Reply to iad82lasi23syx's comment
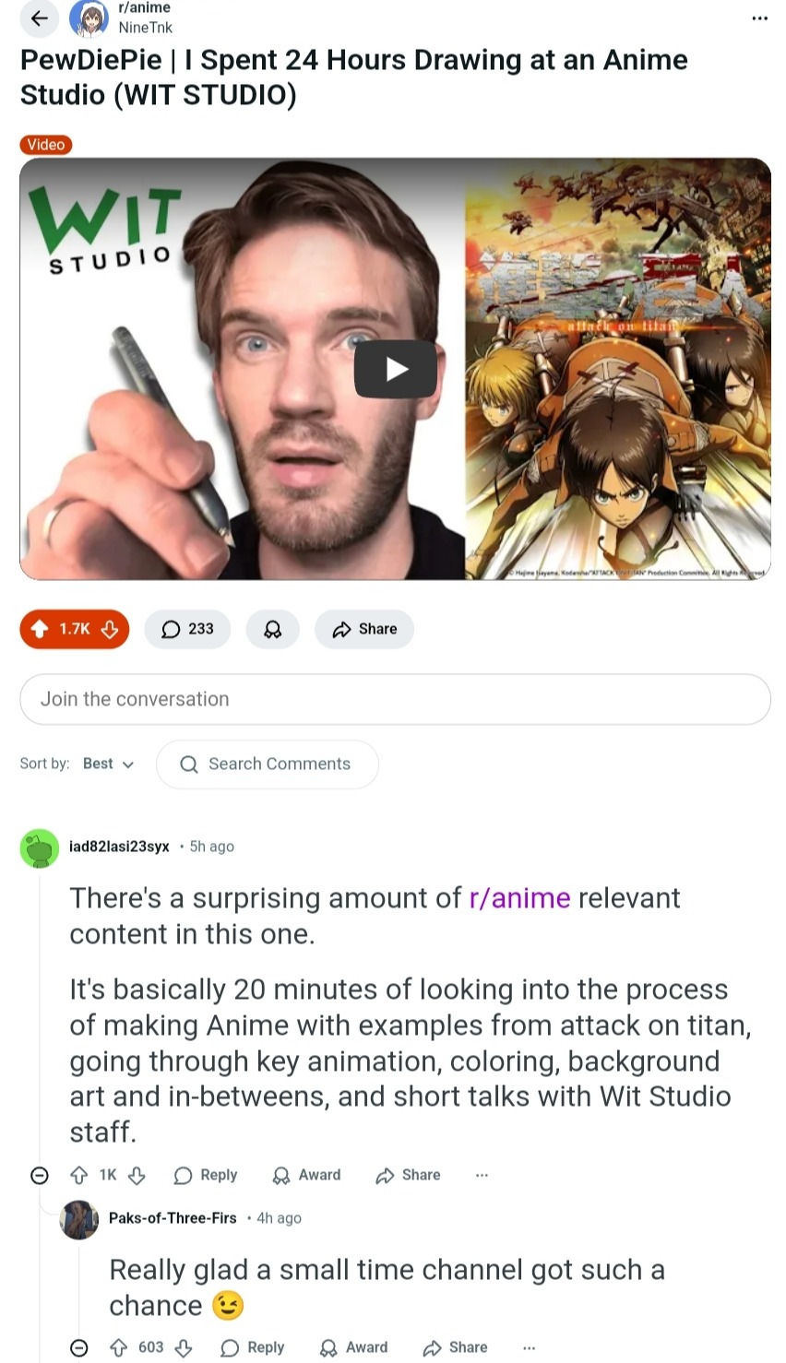 point(206,1175)
